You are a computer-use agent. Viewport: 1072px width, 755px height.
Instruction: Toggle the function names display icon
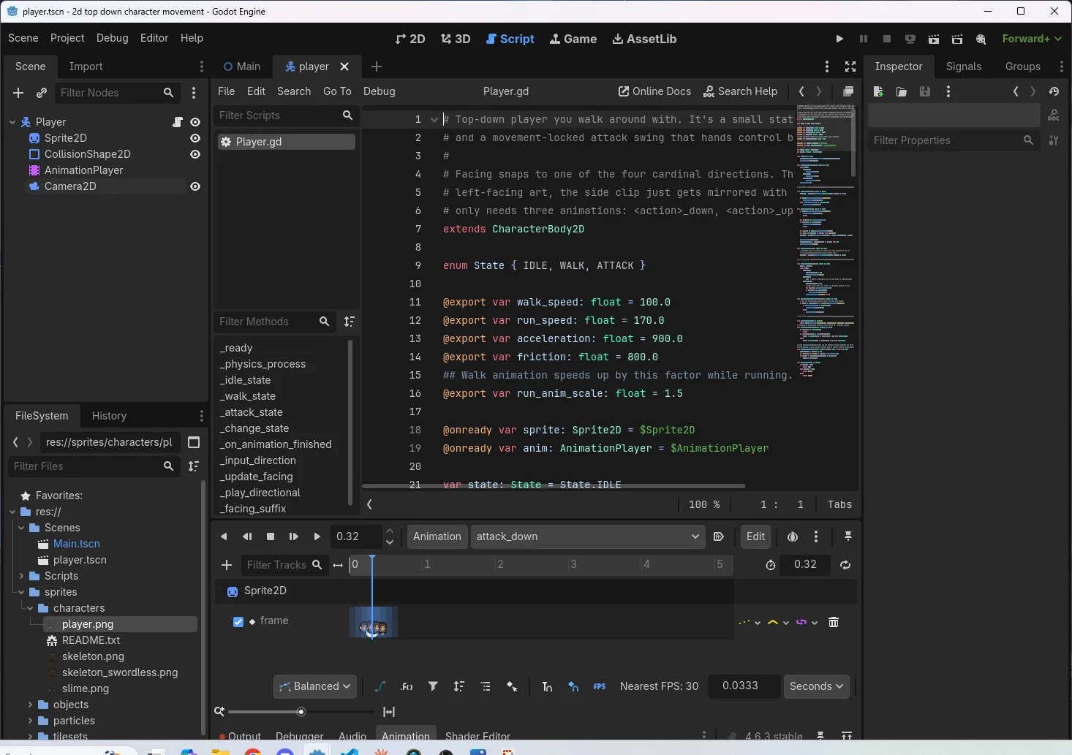pyautogui.click(x=407, y=686)
